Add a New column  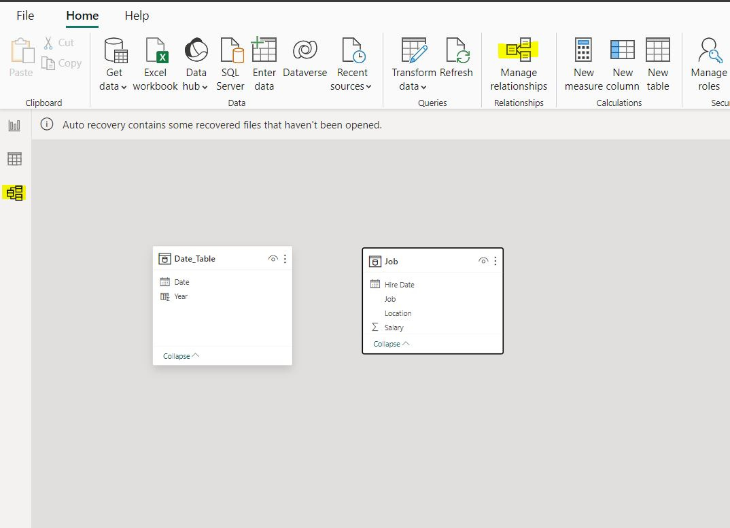click(x=623, y=65)
